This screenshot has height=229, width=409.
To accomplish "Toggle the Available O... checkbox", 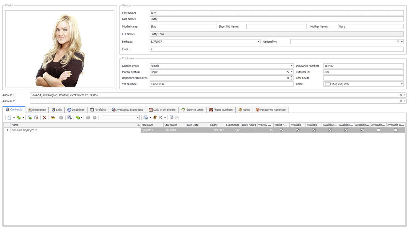I will (x=396, y=130).
